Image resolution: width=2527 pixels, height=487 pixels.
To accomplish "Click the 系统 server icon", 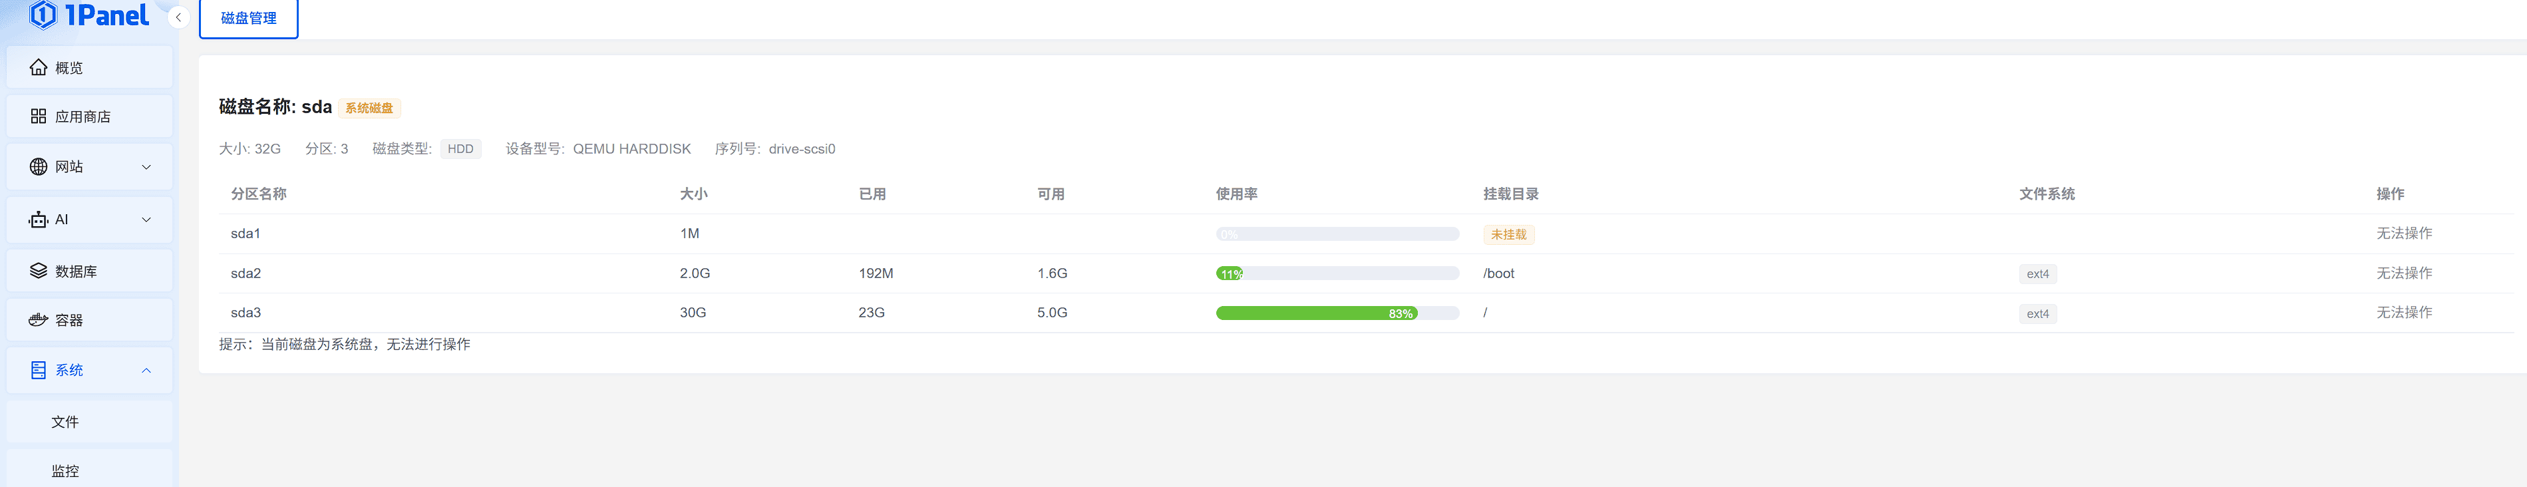I will pyautogui.click(x=39, y=370).
